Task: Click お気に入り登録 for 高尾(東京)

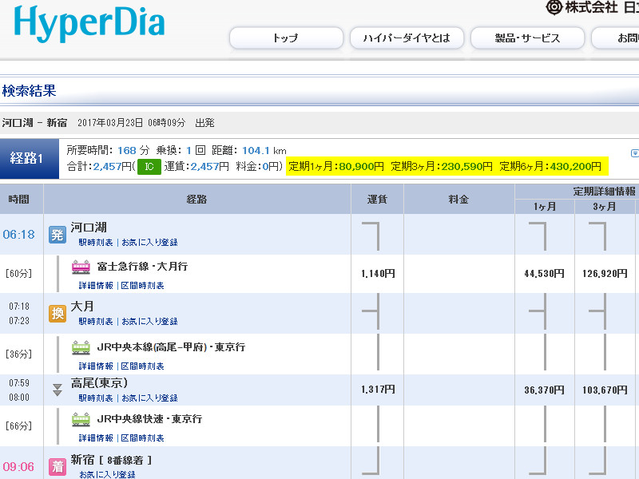Action: click(x=149, y=398)
